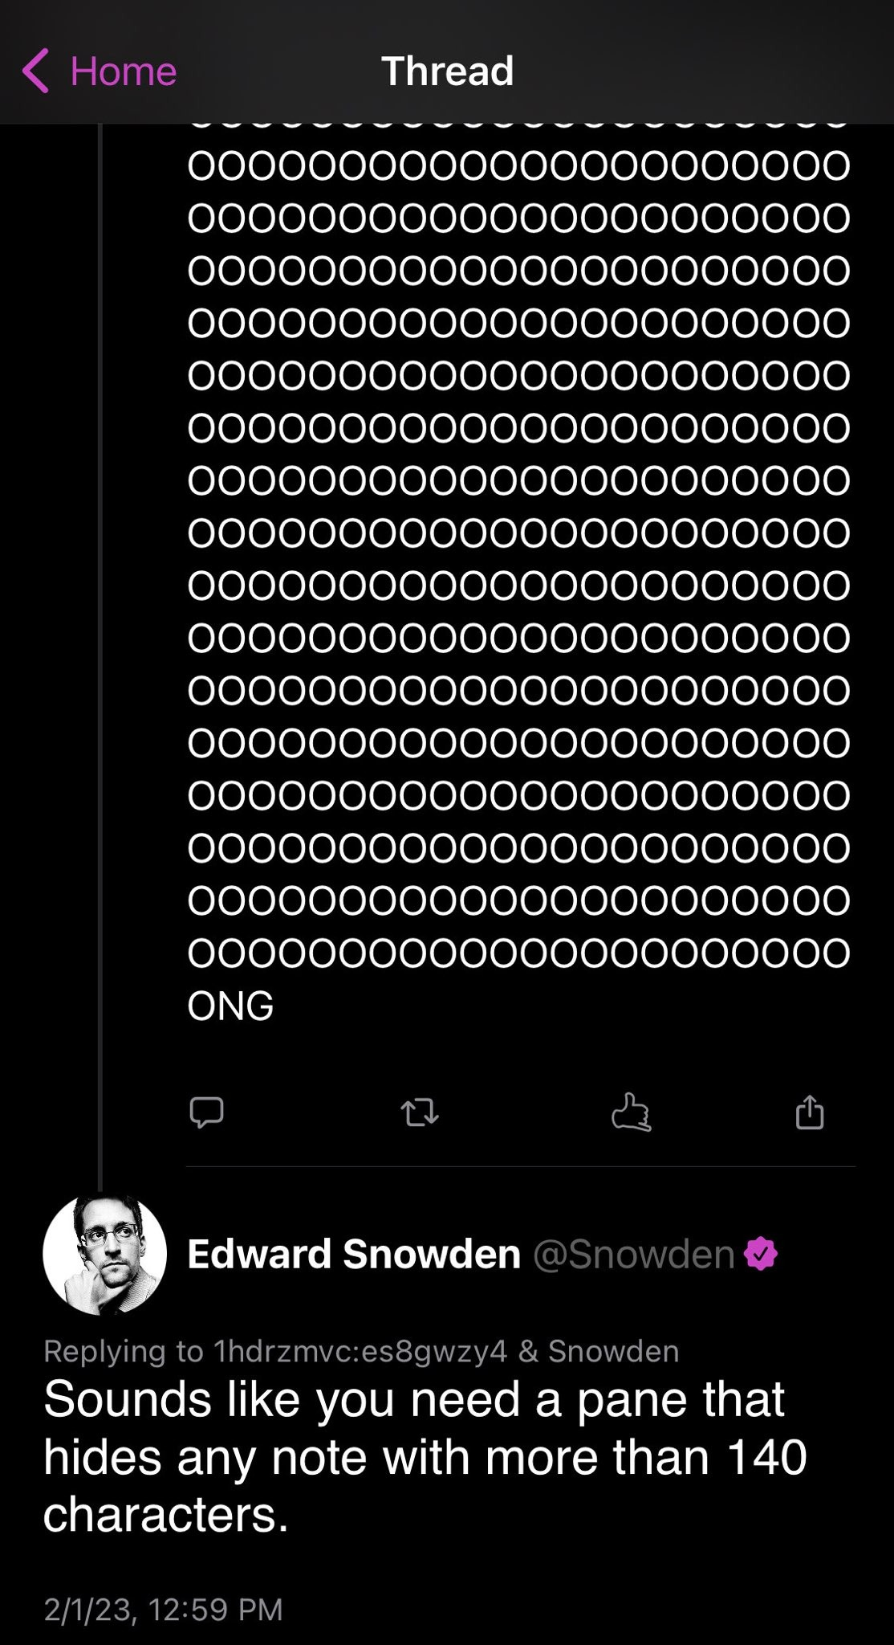Image resolution: width=894 pixels, height=1645 pixels.
Task: Tap the purple verified badge
Action: pyautogui.click(x=761, y=1254)
